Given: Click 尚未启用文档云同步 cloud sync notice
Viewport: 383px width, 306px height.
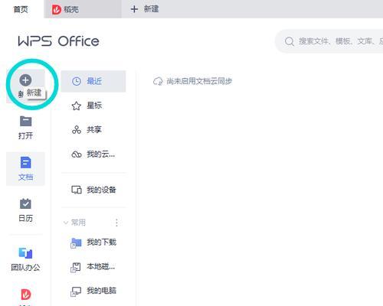Looking at the screenshot, I should pyautogui.click(x=192, y=81).
